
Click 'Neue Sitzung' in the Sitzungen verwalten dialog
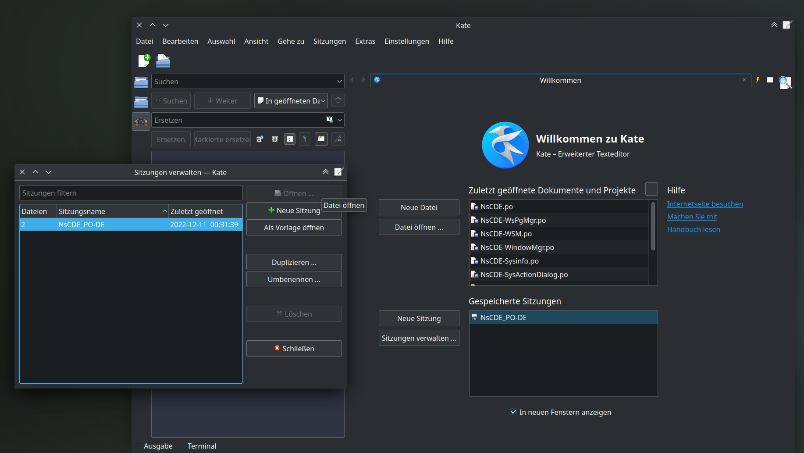(x=294, y=210)
